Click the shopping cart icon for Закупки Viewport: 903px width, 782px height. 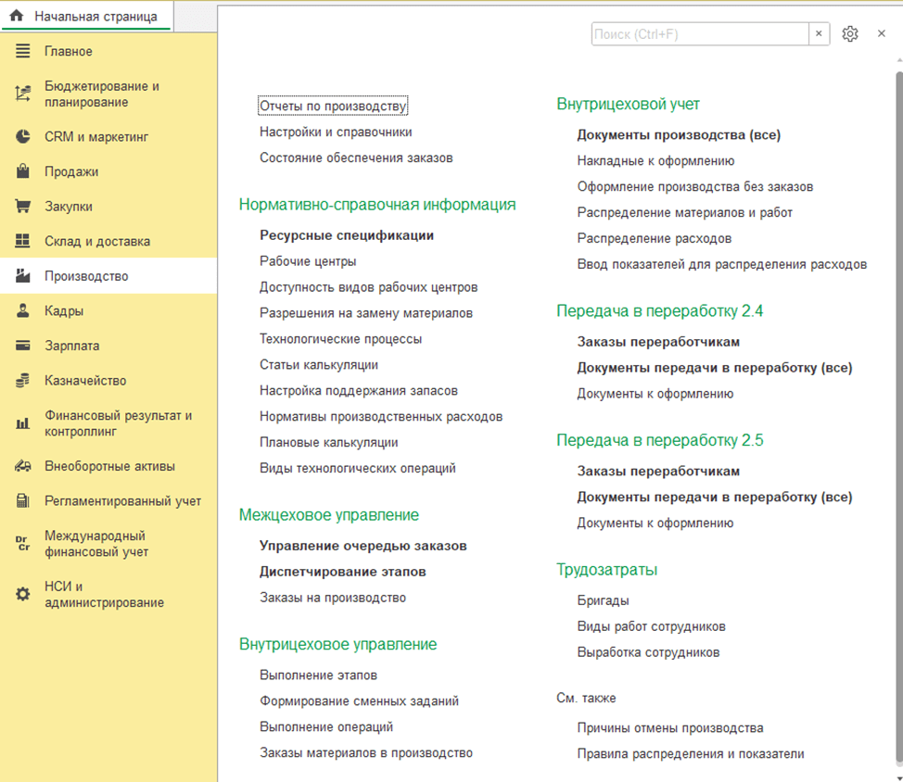pyautogui.click(x=23, y=207)
